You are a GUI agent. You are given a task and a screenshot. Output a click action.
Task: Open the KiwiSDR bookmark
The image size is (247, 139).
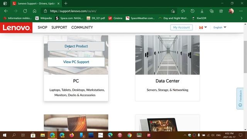pyautogui.click(x=199, y=18)
